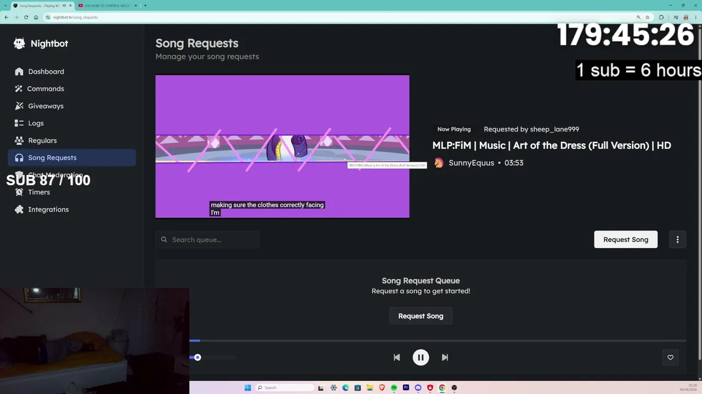Screen dimensions: 702x394
Task: Open a new browser tab
Action: [145, 5]
